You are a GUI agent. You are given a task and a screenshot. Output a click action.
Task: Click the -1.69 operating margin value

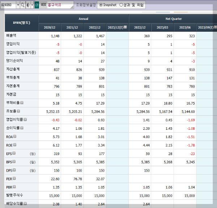(x=191, y=120)
